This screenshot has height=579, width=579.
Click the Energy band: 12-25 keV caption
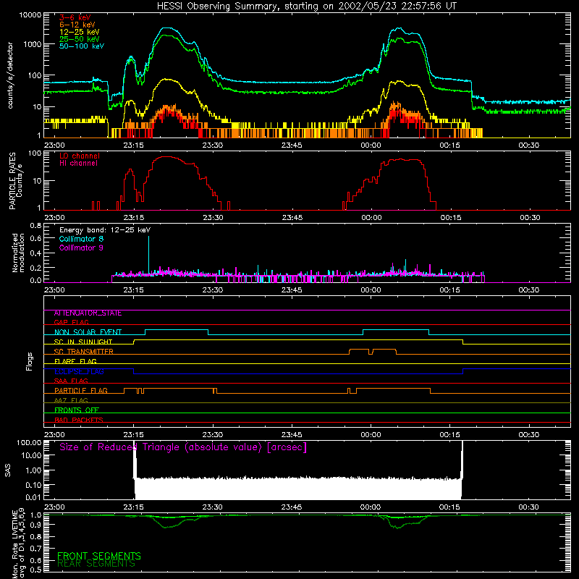point(105,230)
